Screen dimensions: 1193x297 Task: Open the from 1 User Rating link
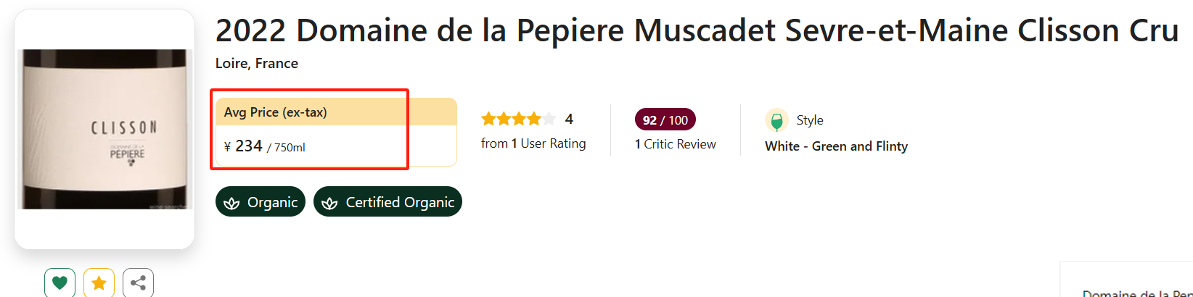pyautogui.click(x=533, y=143)
